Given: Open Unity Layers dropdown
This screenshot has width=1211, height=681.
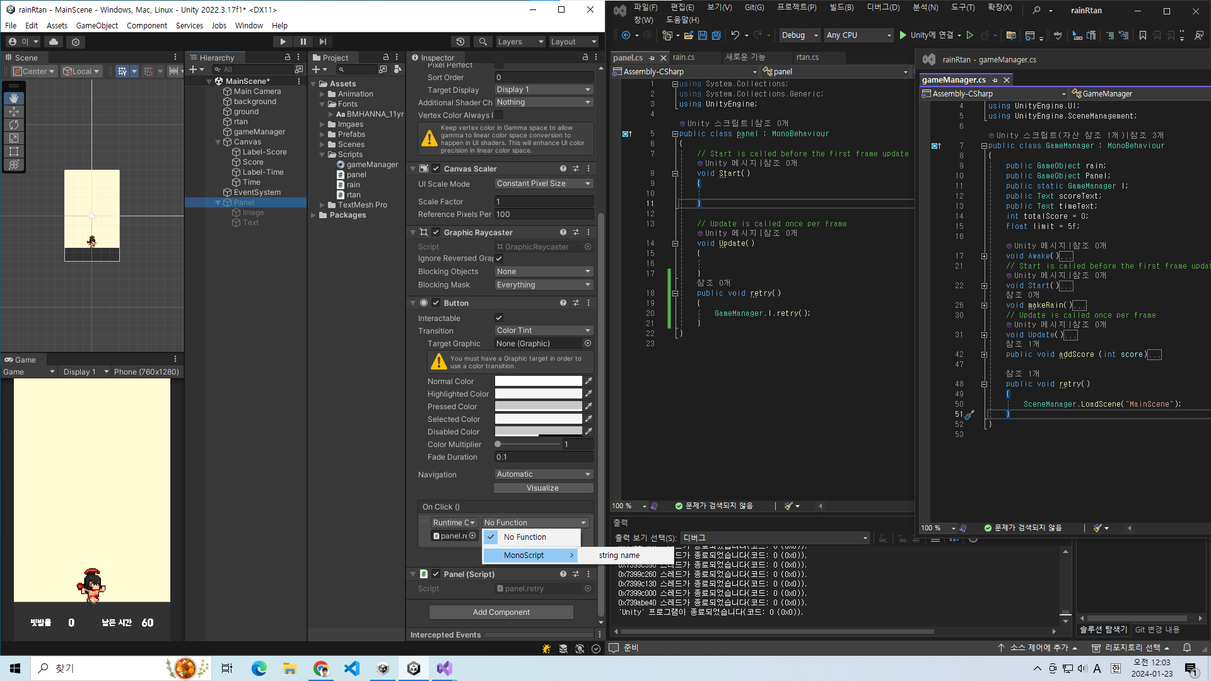Looking at the screenshot, I should point(520,42).
